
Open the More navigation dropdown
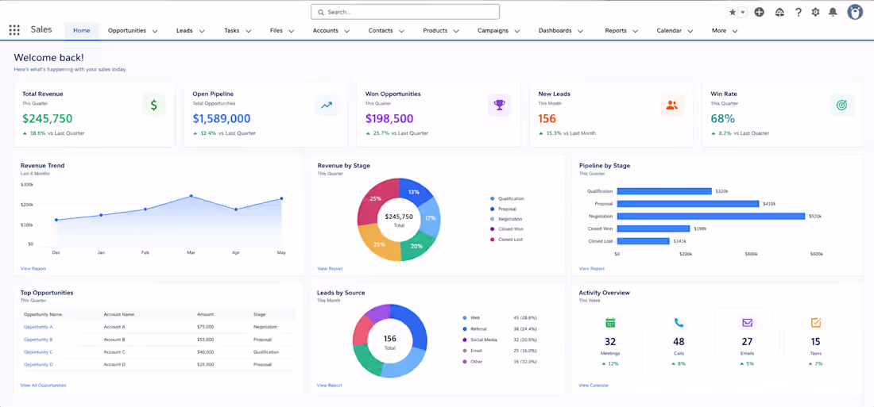point(725,31)
